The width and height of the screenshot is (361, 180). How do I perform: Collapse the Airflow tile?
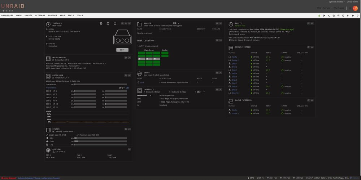129,149
